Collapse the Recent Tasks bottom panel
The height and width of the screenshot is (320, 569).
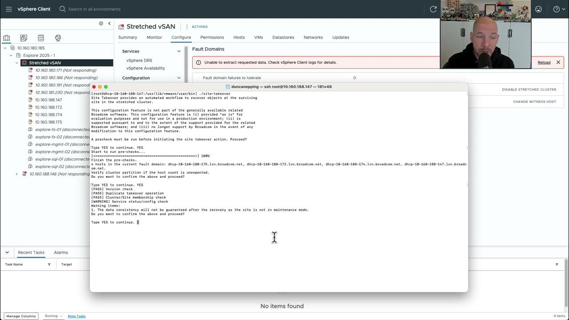pos(7,252)
